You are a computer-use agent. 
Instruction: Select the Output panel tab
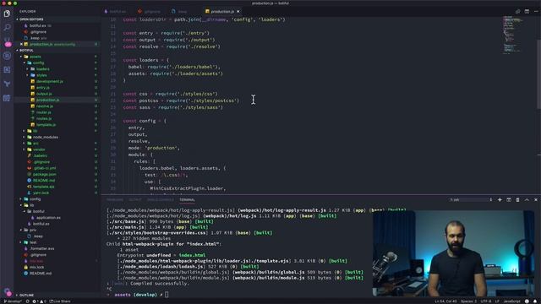(x=135, y=199)
